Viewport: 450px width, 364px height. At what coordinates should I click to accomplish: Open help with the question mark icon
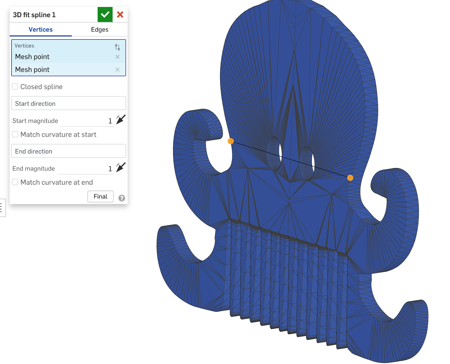[121, 198]
